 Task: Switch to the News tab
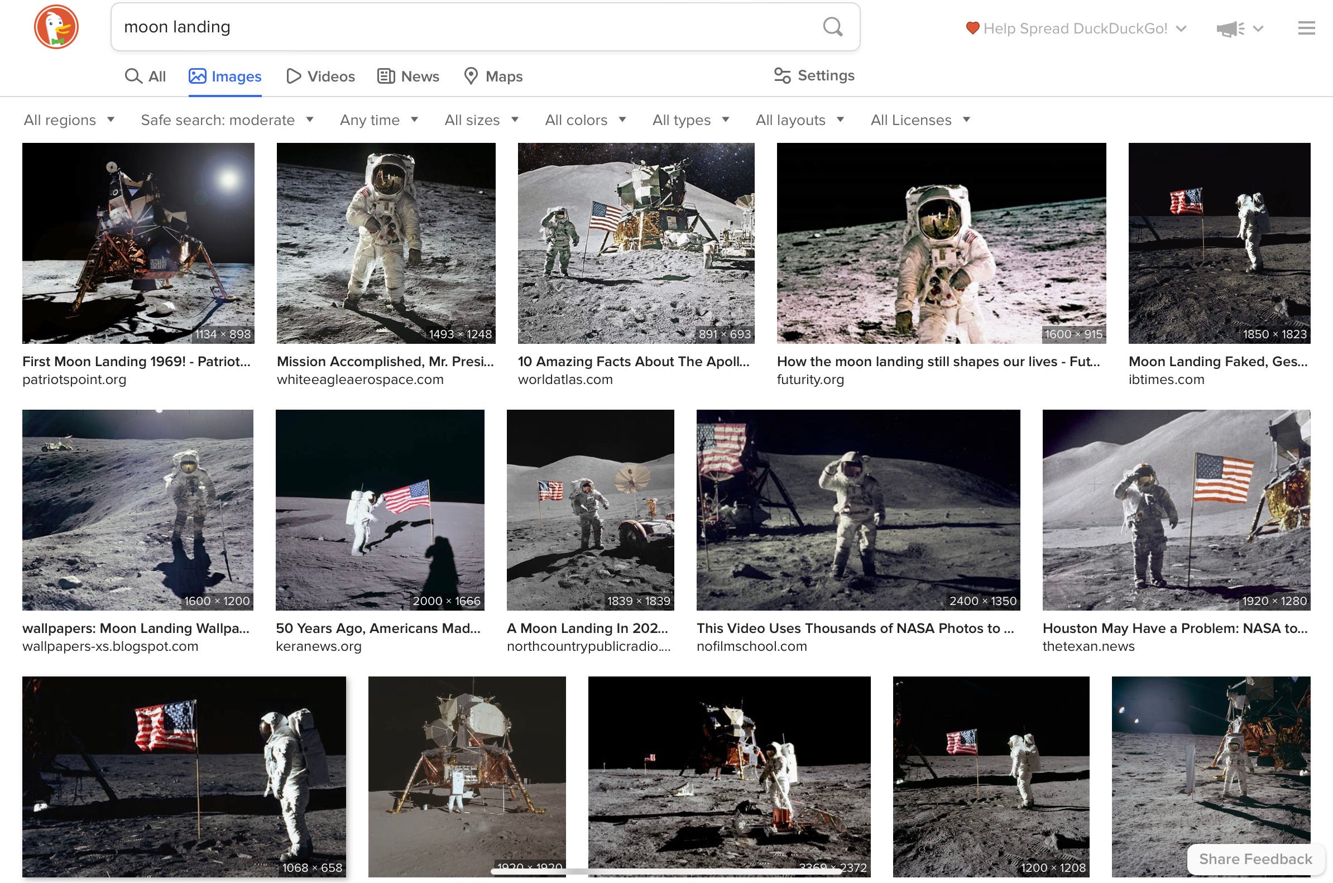click(x=408, y=76)
